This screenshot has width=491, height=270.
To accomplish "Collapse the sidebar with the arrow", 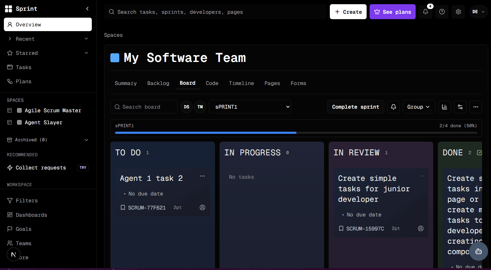I will pyautogui.click(x=87, y=9).
